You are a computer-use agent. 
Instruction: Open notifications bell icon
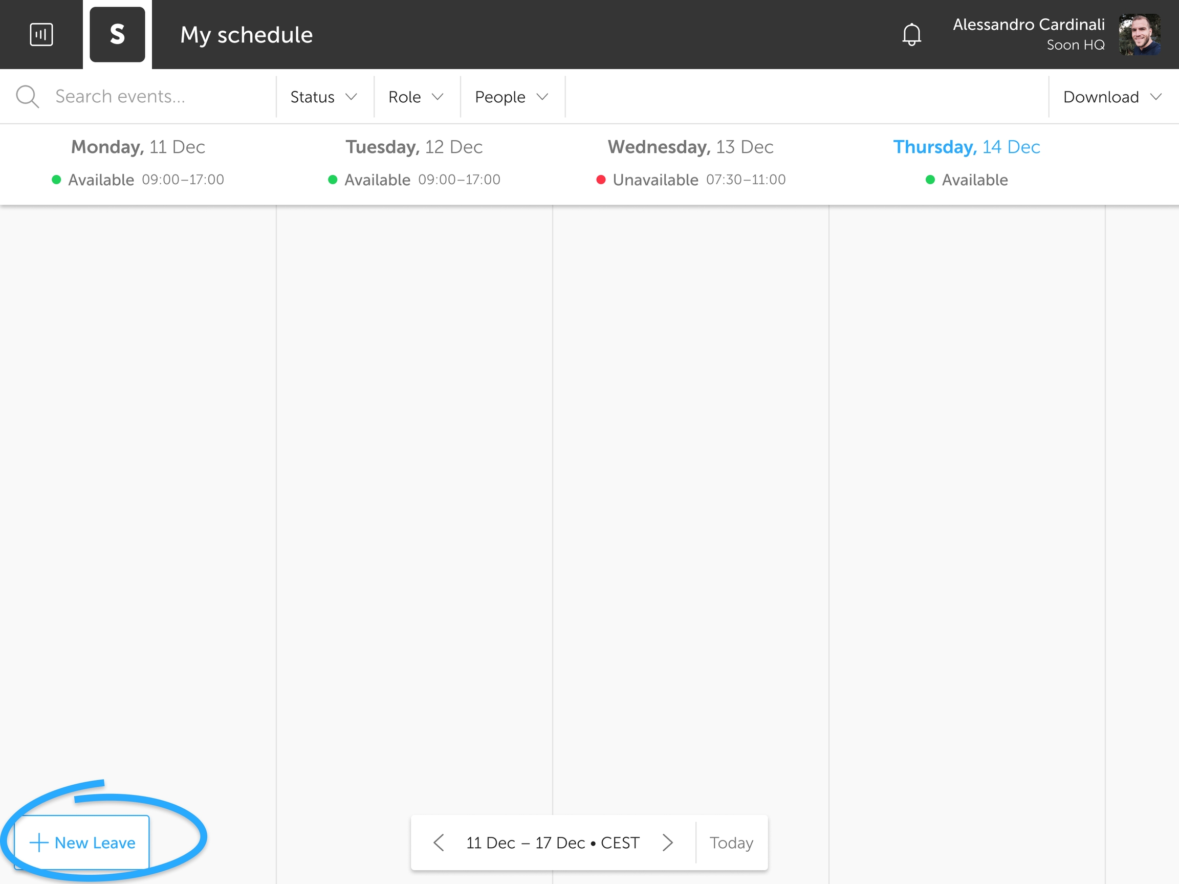911,35
